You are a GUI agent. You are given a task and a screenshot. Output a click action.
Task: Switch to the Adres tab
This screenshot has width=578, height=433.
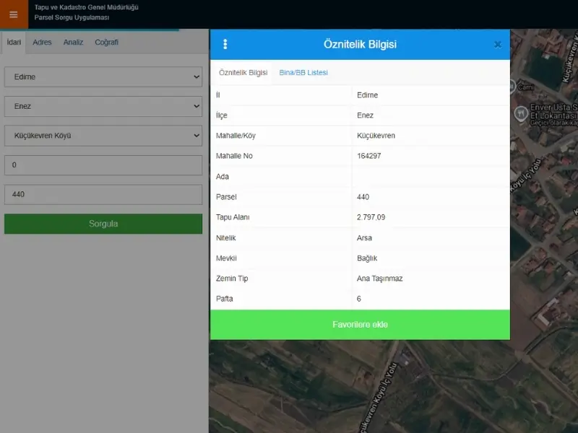tap(42, 42)
